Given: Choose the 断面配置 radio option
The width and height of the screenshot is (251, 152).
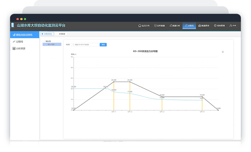Looking at the screenshot, I should [61, 34].
